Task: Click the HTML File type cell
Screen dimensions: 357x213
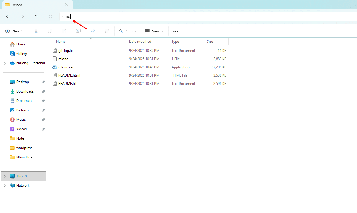Action: [179, 75]
